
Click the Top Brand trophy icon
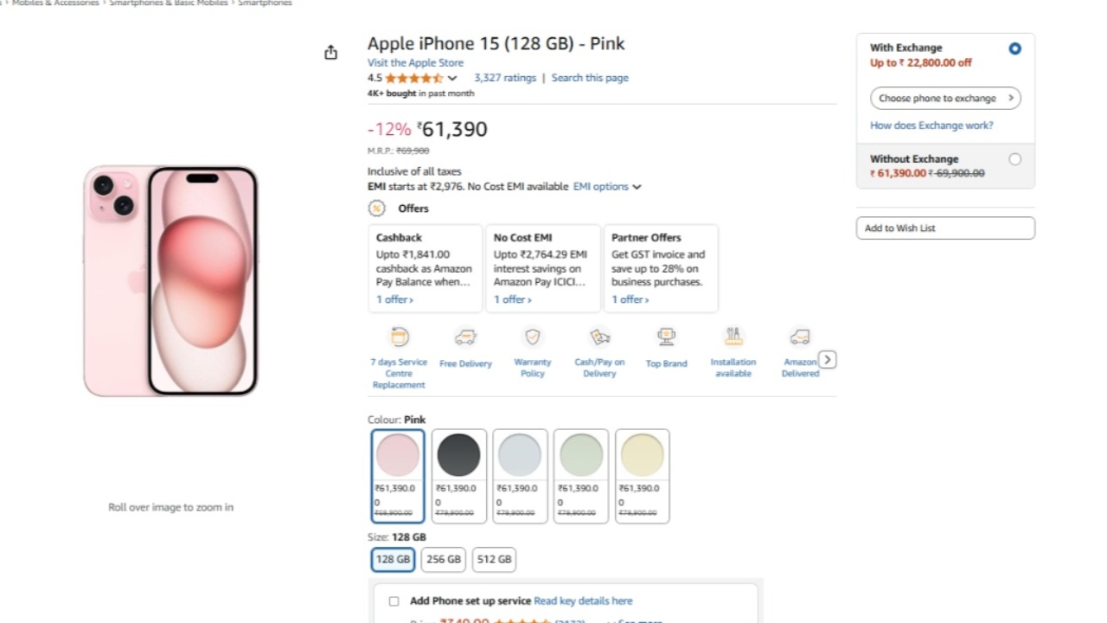tap(666, 337)
